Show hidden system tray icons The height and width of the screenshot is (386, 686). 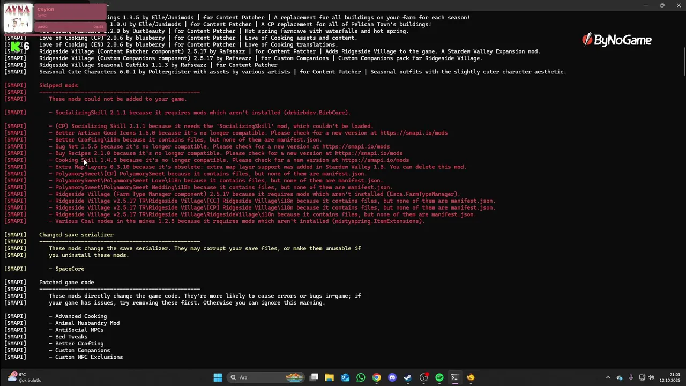(x=608, y=377)
